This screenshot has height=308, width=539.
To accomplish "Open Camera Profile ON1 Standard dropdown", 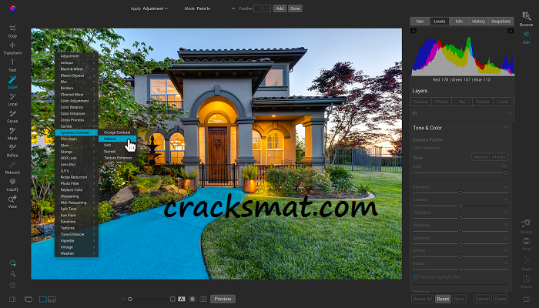I will click(x=427, y=148).
